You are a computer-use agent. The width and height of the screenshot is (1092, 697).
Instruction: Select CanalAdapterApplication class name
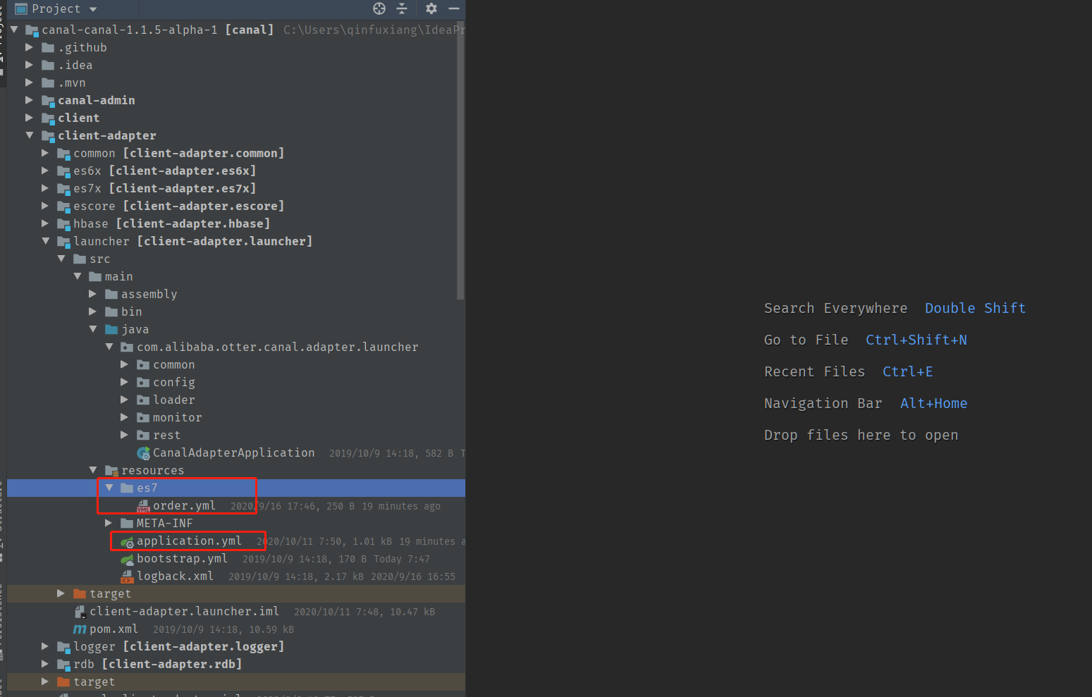click(233, 452)
